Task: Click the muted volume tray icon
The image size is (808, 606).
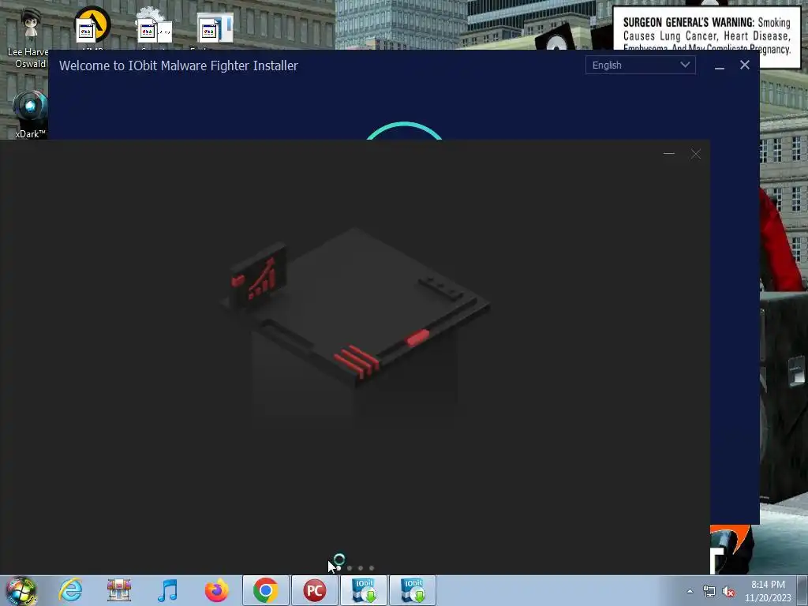Action: point(728,591)
